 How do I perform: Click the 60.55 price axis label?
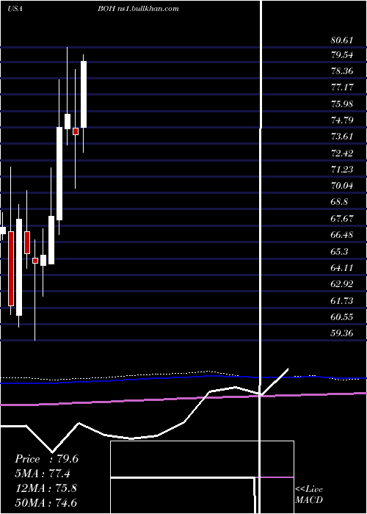point(342,316)
